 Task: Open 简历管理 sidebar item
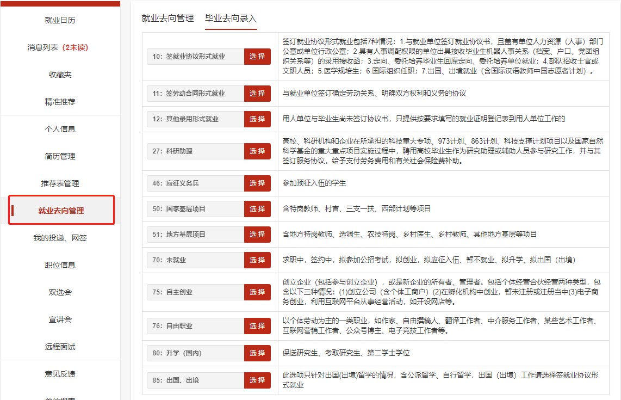tap(60, 156)
